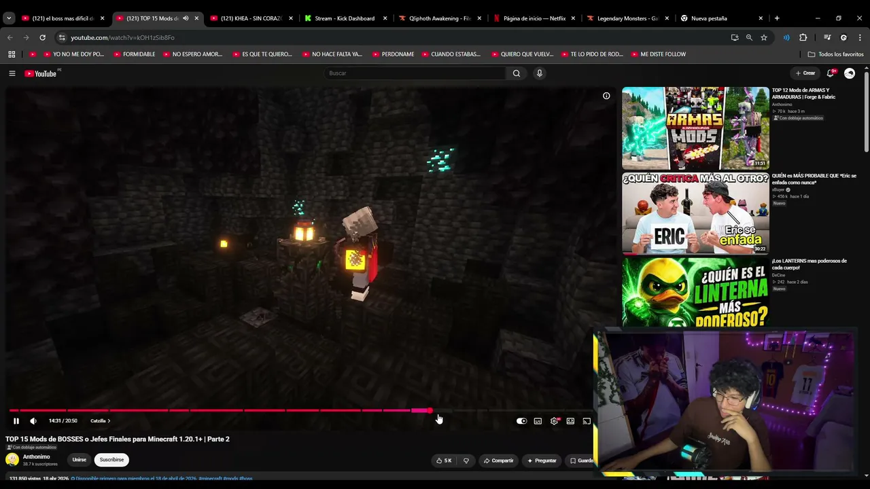Open the Crear create menu
This screenshot has height=489, width=870.
pos(805,73)
